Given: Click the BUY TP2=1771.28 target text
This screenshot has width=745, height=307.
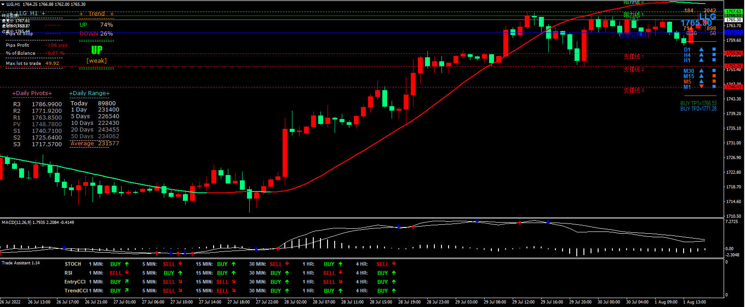Looking at the screenshot, I should 698,108.
